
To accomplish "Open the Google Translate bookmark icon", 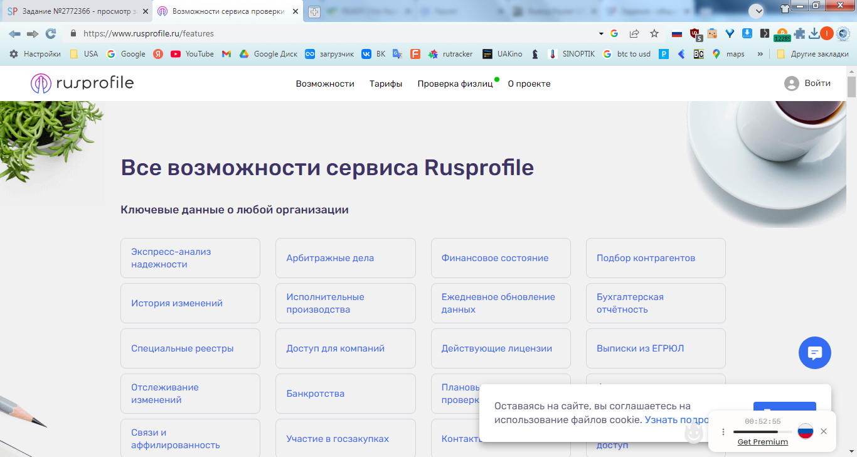I will click(x=397, y=54).
